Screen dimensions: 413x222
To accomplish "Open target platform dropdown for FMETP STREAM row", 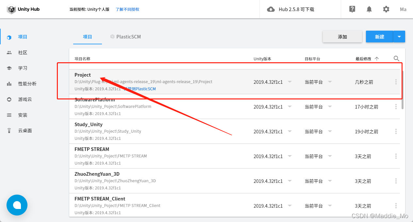I will 330,156.
